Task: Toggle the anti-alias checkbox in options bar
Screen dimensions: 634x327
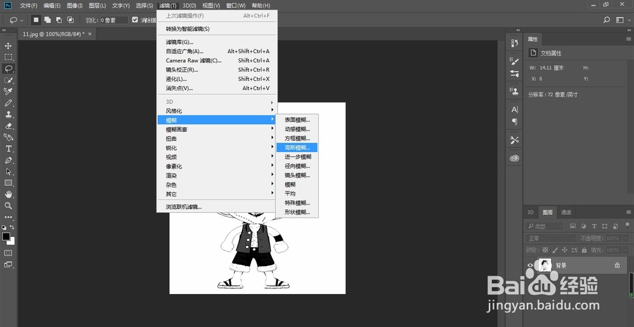Action: [x=135, y=20]
